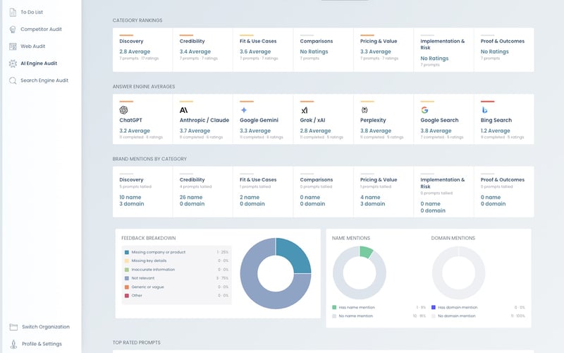Image resolution: width=564 pixels, height=353 pixels.
Task: Click the 'Inaccurate information' legend swatch
Action: tap(127, 270)
